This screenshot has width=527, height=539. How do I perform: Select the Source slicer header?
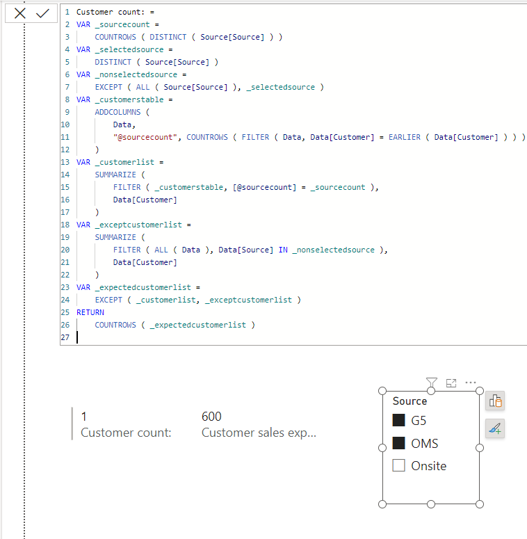(x=410, y=401)
